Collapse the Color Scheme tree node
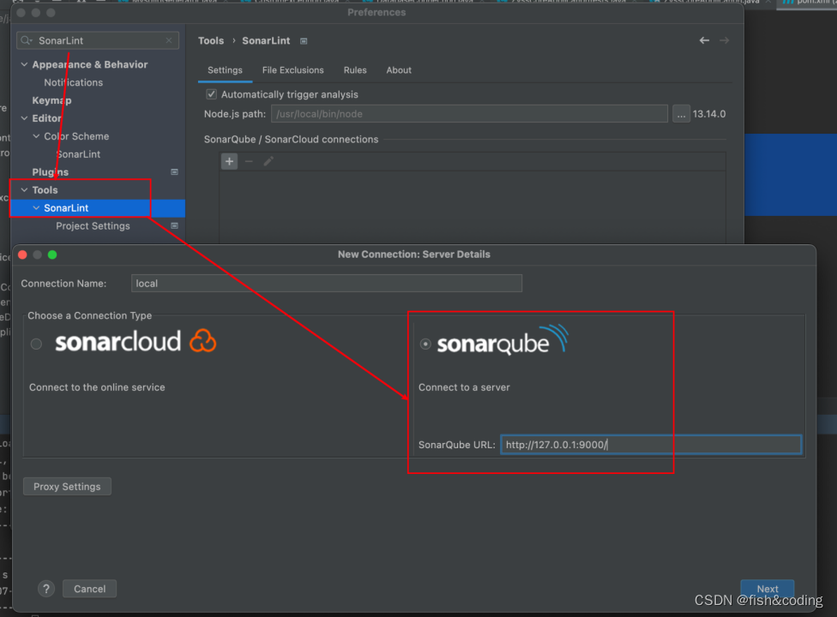Image resolution: width=837 pixels, height=617 pixels. tap(36, 136)
